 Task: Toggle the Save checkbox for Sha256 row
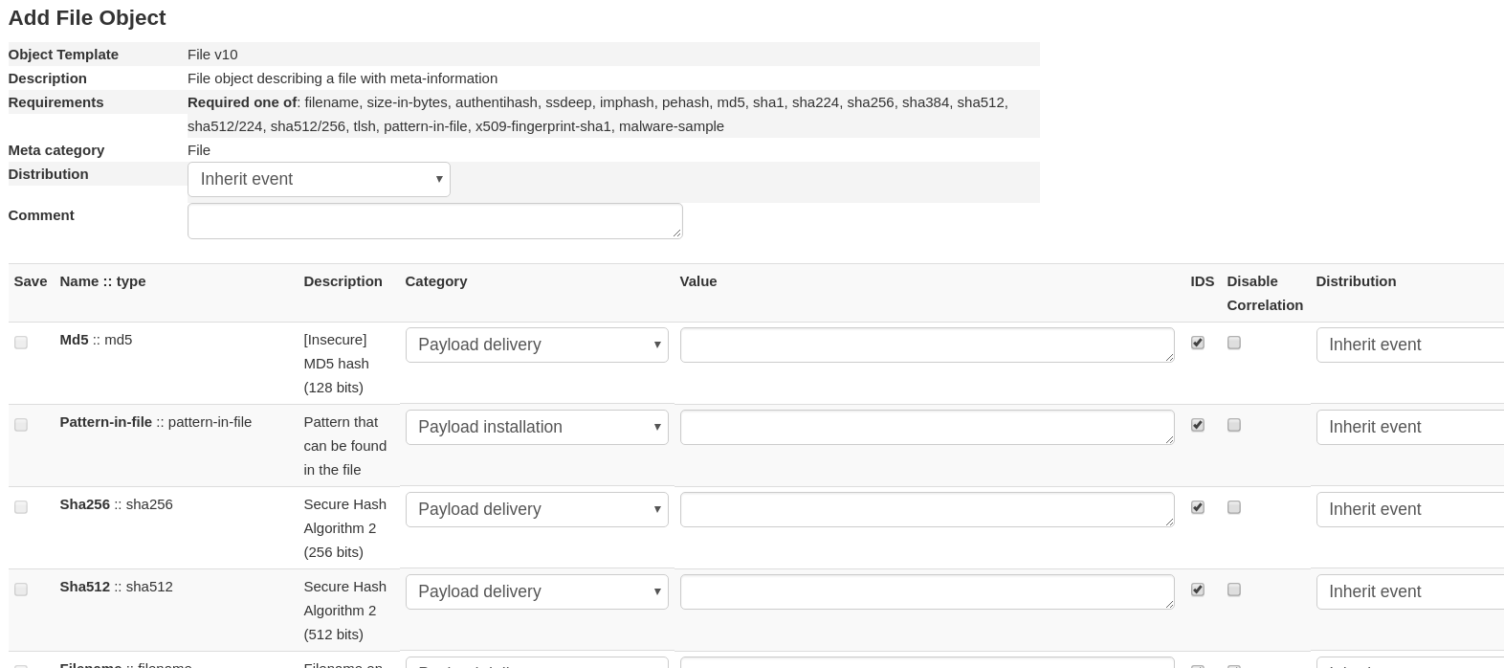coord(21,507)
